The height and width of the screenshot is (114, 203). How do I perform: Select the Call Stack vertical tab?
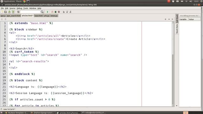(x=177, y=19)
